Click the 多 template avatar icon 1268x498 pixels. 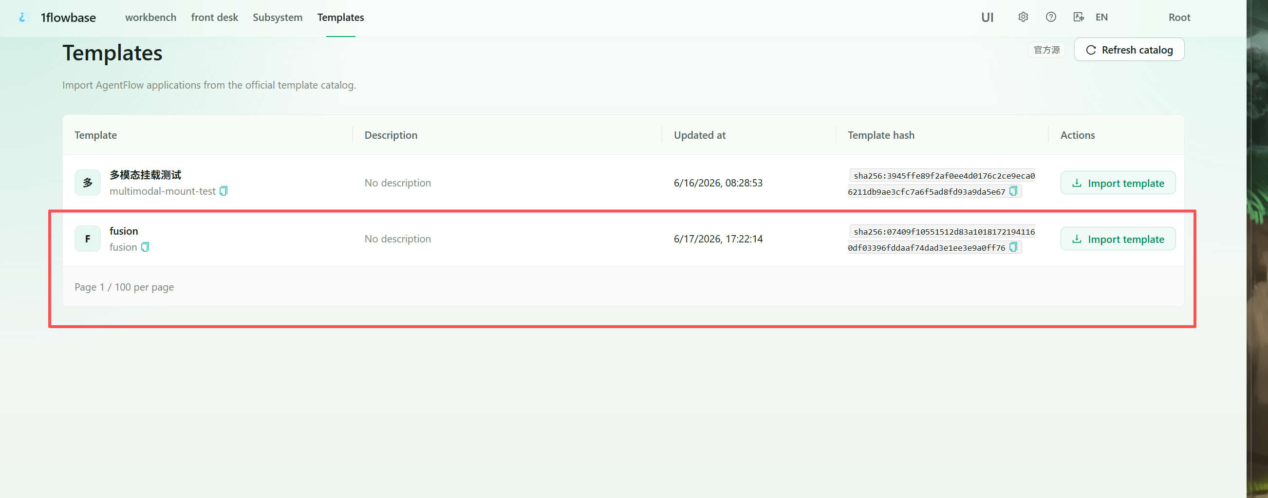coord(88,183)
